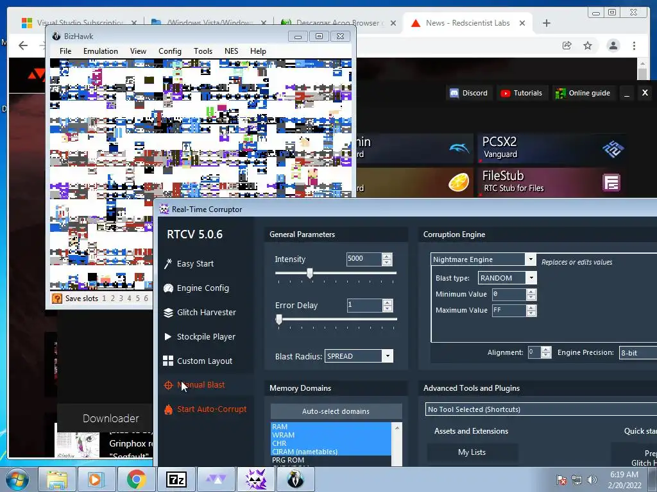Click Dolphin emulator icon tile
Viewport: 657px width, 492px height.
[x=459, y=148]
